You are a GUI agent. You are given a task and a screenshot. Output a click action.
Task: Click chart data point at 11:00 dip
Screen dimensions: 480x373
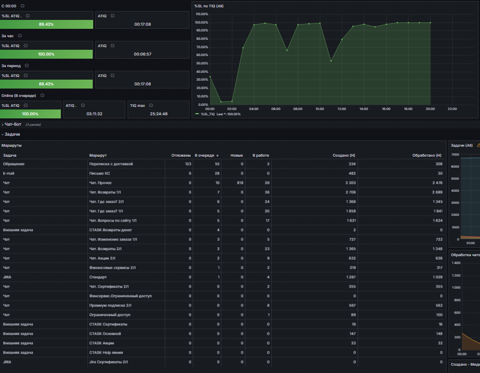(331, 61)
